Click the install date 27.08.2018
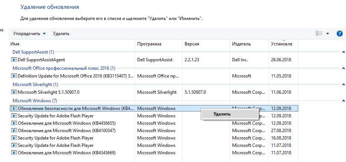 281,131
